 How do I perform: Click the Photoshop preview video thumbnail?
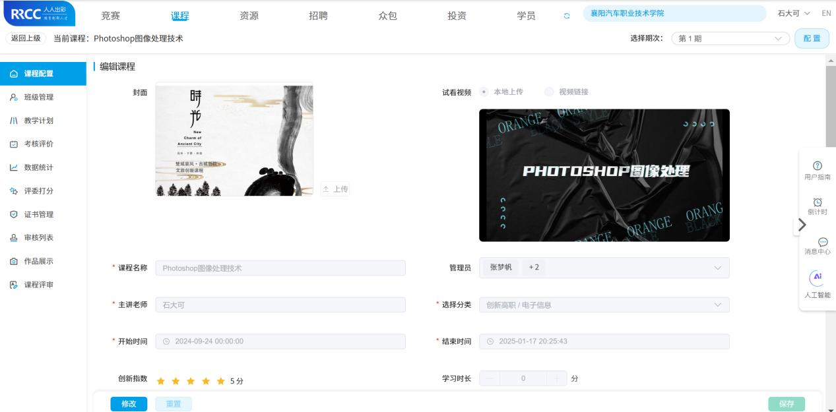pos(604,175)
